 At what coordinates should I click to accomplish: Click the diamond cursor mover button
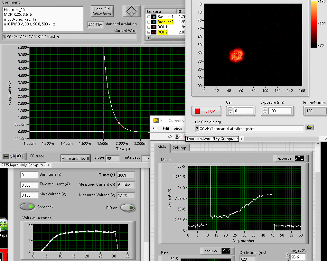131,11
